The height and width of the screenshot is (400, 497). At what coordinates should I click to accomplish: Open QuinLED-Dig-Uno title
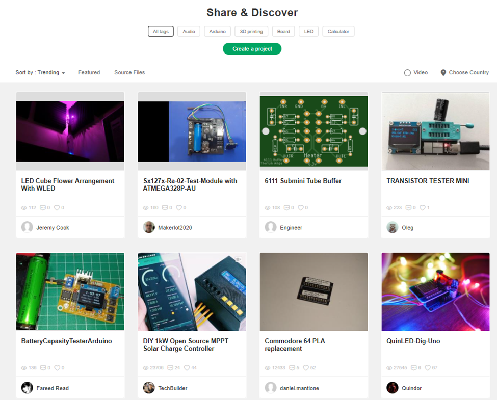[x=413, y=341]
